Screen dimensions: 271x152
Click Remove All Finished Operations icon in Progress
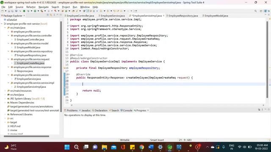(x=259, y=110)
